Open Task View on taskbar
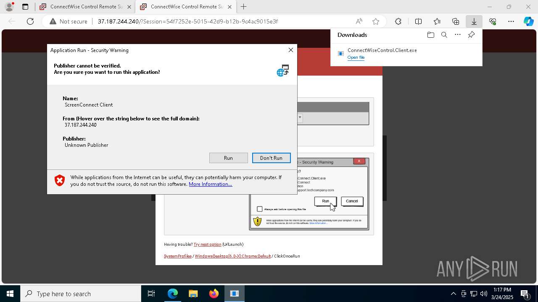Viewport: 538px width, 302px height. 151,294
